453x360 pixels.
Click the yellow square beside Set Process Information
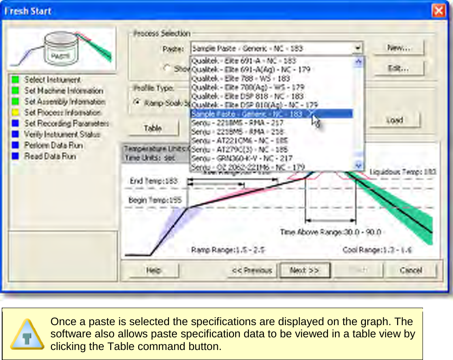(15, 112)
